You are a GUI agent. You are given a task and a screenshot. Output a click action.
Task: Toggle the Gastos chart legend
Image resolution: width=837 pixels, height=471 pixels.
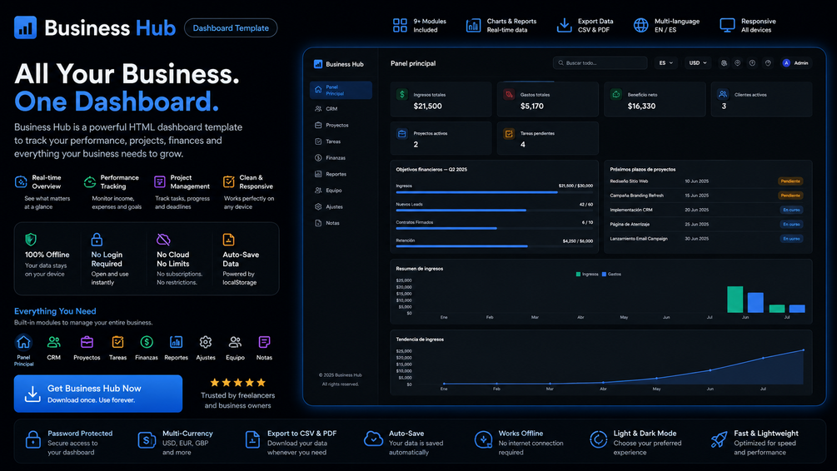point(611,274)
